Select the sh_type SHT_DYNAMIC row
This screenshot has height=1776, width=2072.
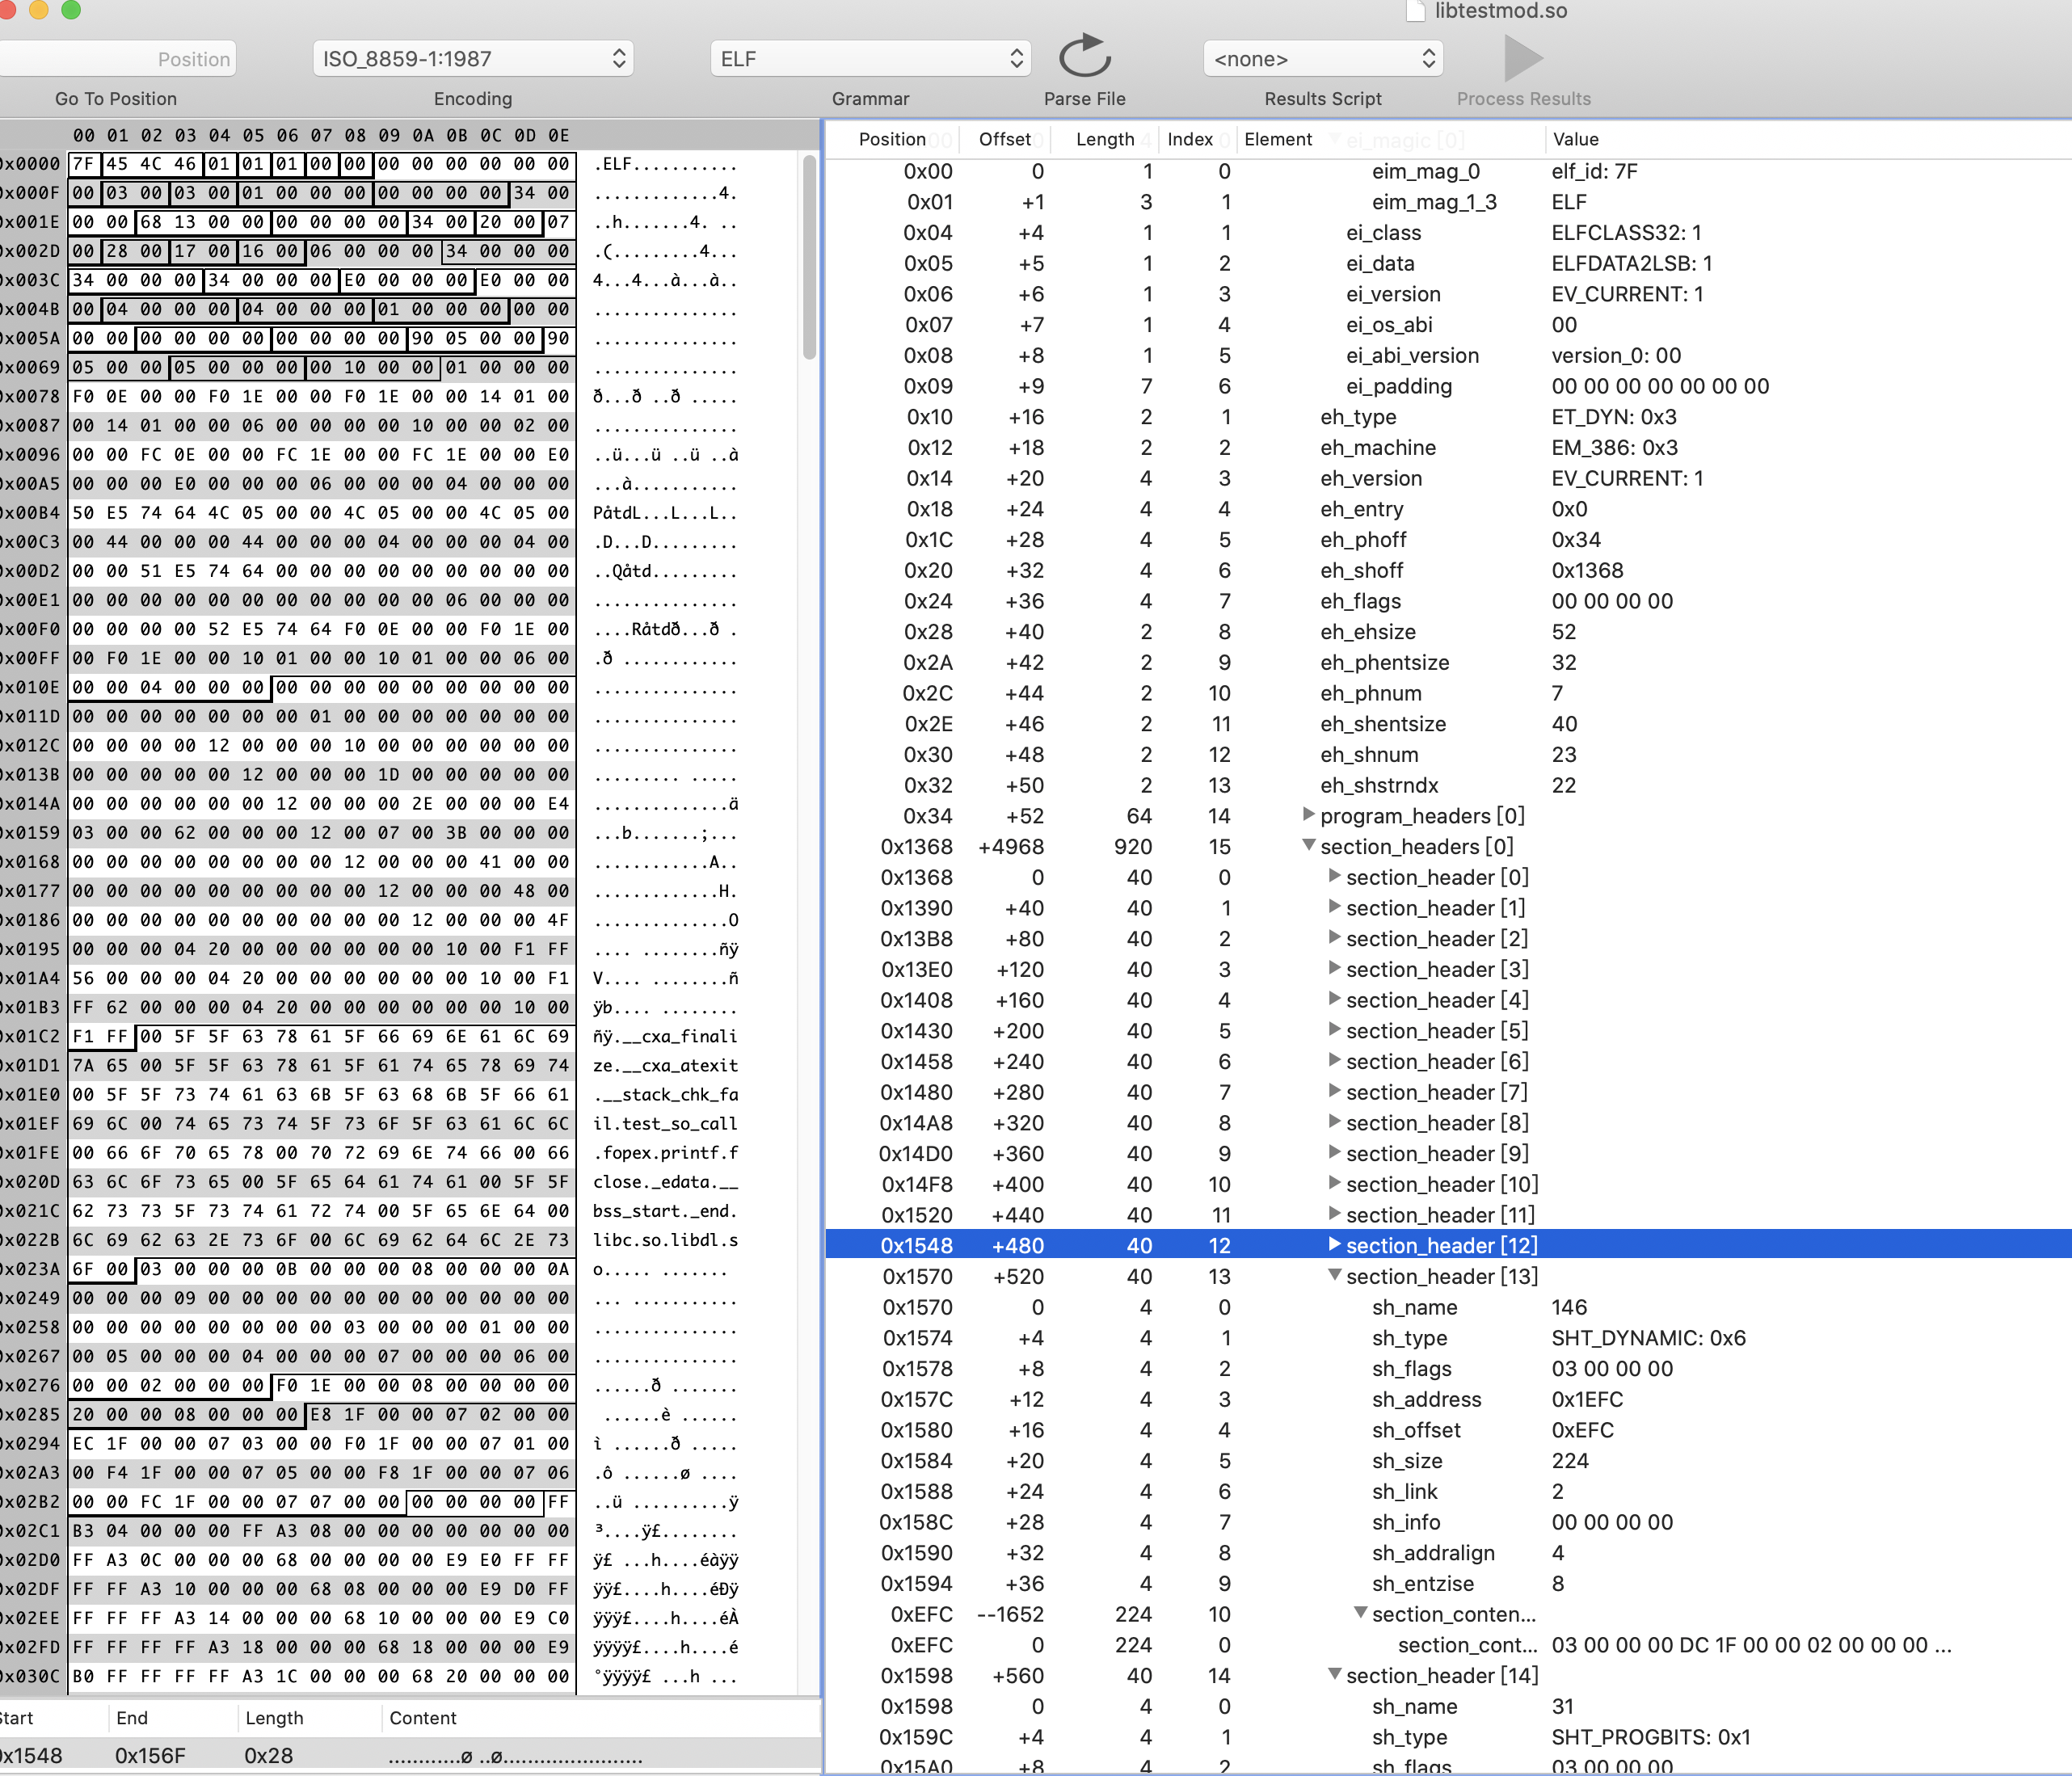(x=1448, y=1337)
